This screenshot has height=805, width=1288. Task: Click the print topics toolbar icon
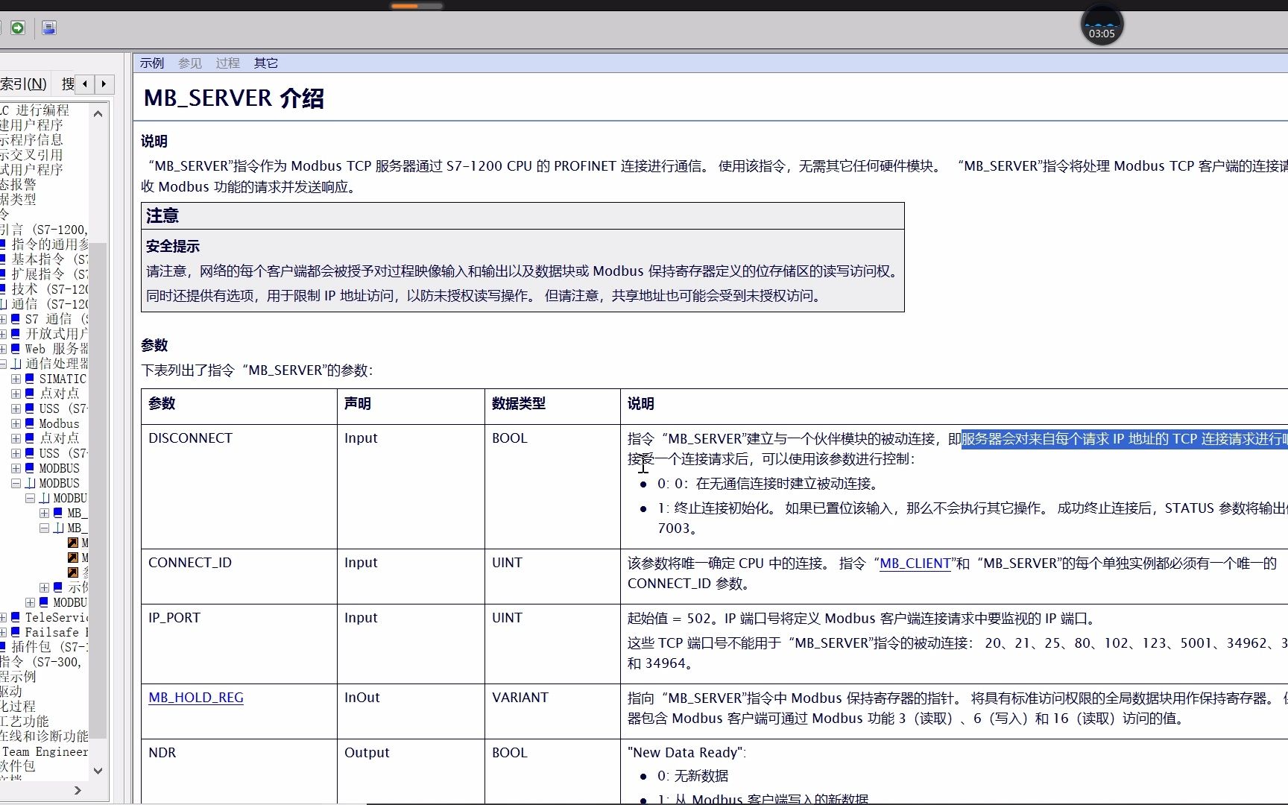(49, 28)
